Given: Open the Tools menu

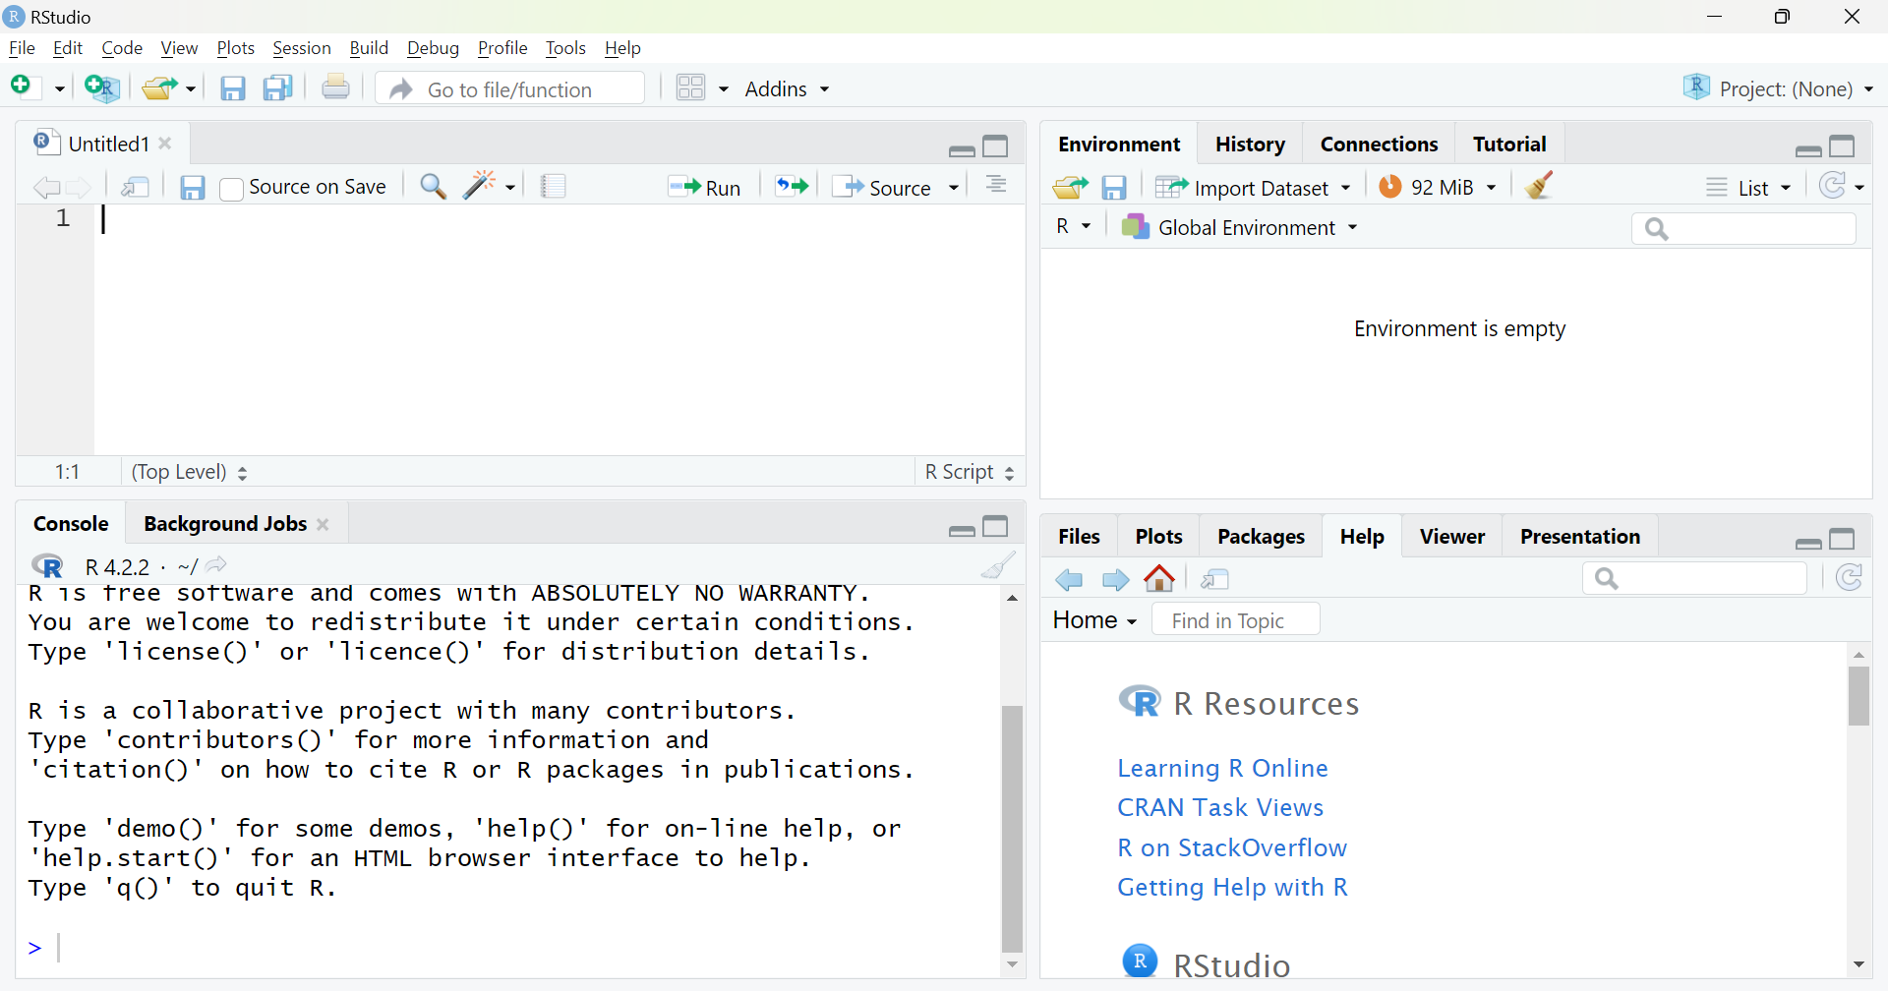Looking at the screenshot, I should click(x=565, y=48).
